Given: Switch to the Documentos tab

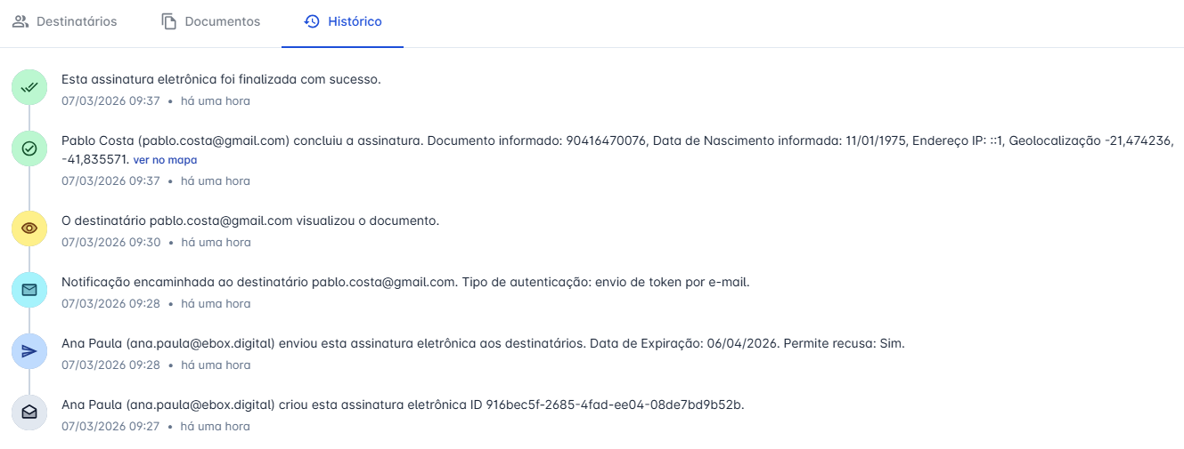Looking at the screenshot, I should [x=222, y=21].
